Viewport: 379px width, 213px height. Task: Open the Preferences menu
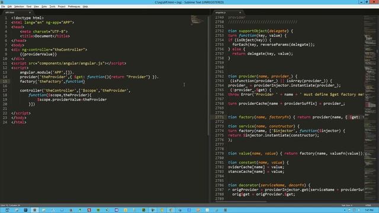click(74, 7)
